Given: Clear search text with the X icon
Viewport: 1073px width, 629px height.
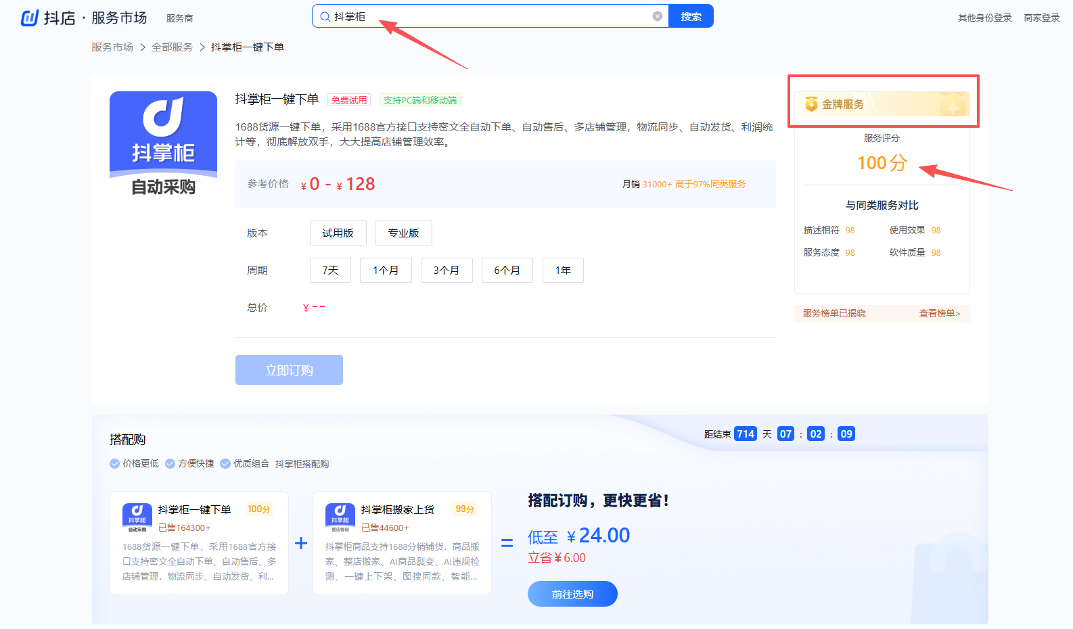Looking at the screenshot, I should pyautogui.click(x=657, y=16).
